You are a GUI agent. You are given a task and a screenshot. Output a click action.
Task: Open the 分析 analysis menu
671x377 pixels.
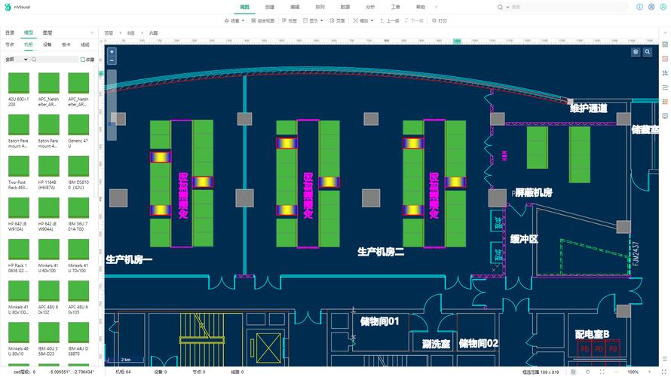371,7
